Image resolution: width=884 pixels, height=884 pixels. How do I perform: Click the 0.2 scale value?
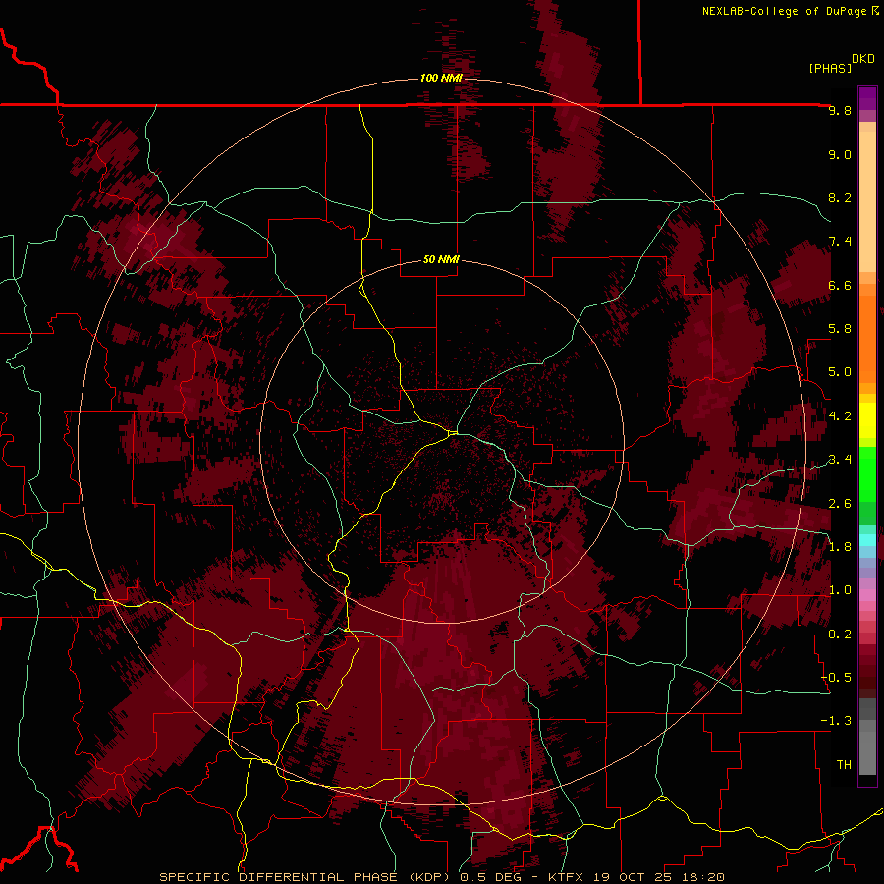coord(840,635)
